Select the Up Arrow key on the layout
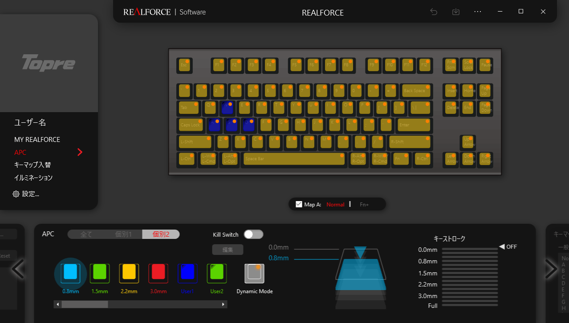 click(x=468, y=142)
